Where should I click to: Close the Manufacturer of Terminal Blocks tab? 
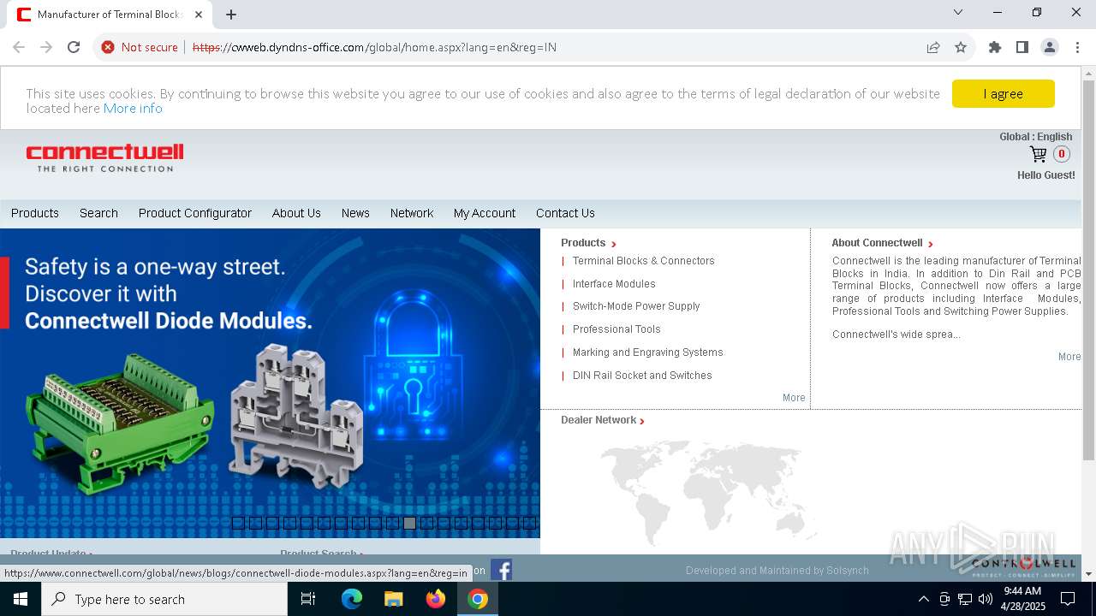[x=199, y=15]
